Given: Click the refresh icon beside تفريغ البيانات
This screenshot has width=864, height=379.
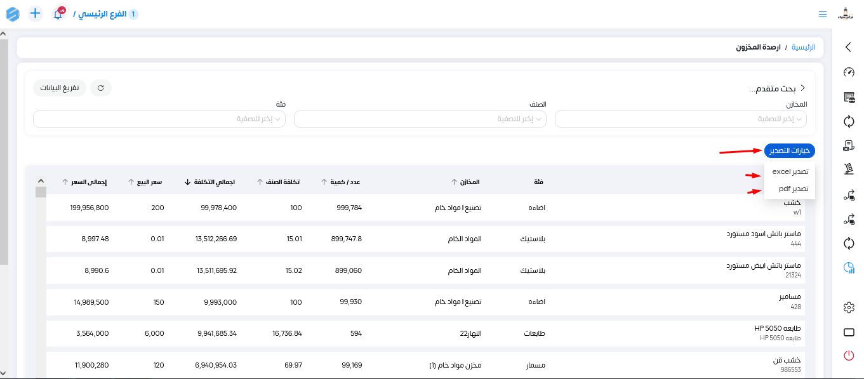Looking at the screenshot, I should 101,88.
